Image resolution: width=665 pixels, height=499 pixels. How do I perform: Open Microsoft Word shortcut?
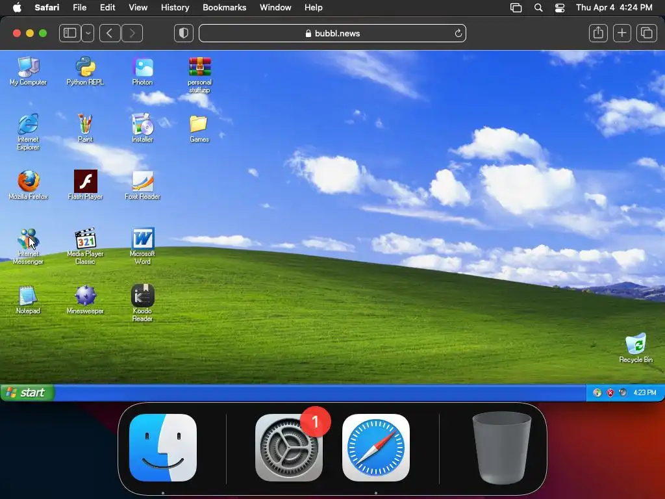pyautogui.click(x=142, y=246)
